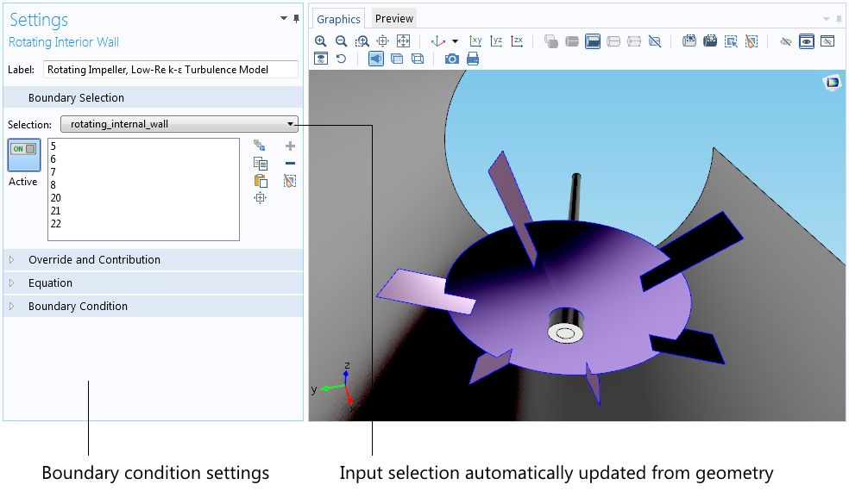The image size is (849, 503).
Task: Select boundary 5 in the selection list
Action: click(53, 146)
